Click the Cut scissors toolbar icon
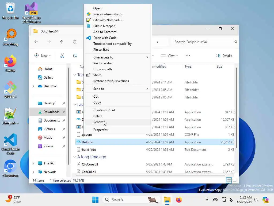This screenshot has height=206, width=274. 62,56
